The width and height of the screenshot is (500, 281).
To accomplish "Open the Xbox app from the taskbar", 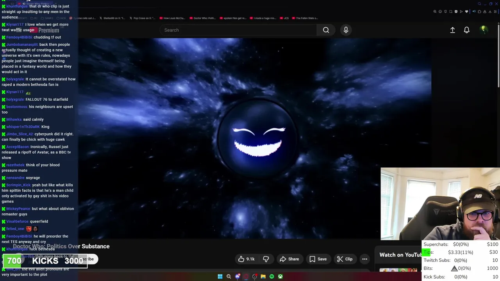I will [x=280, y=276].
